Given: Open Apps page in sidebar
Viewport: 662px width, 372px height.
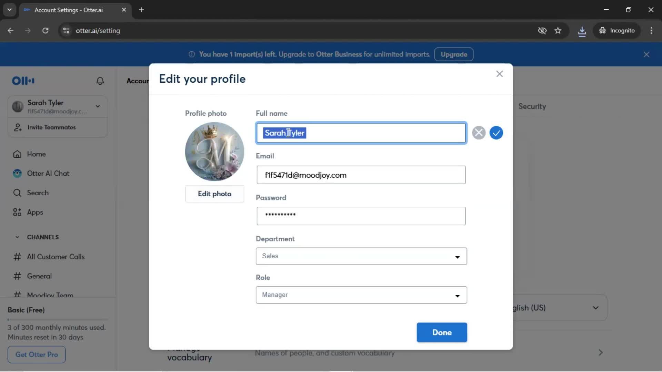Looking at the screenshot, I should point(35,212).
